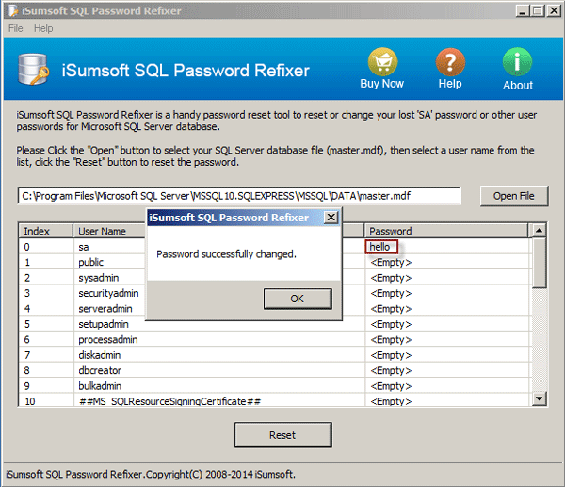Click the scroll down arrow of user list
565x487 pixels.
(x=539, y=398)
